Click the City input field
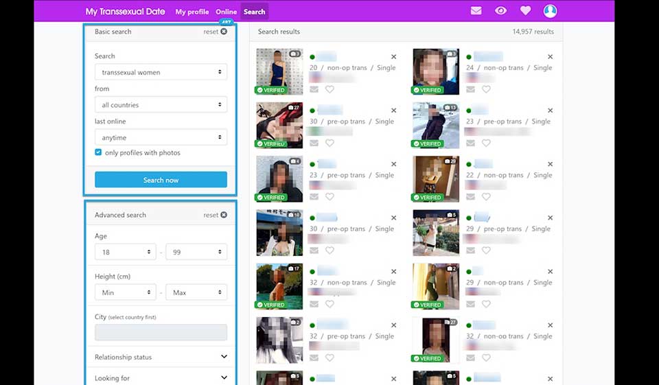659x385 pixels. pos(161,333)
